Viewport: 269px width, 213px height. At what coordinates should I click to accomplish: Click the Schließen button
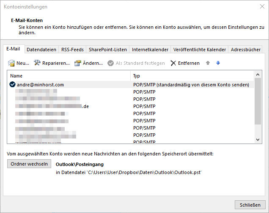250,205
